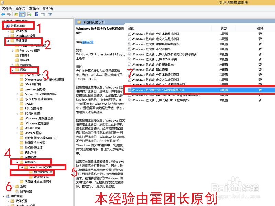275x206 pixels.
Task: Click the Export list toolbar icon
Action: (x=30, y=14)
